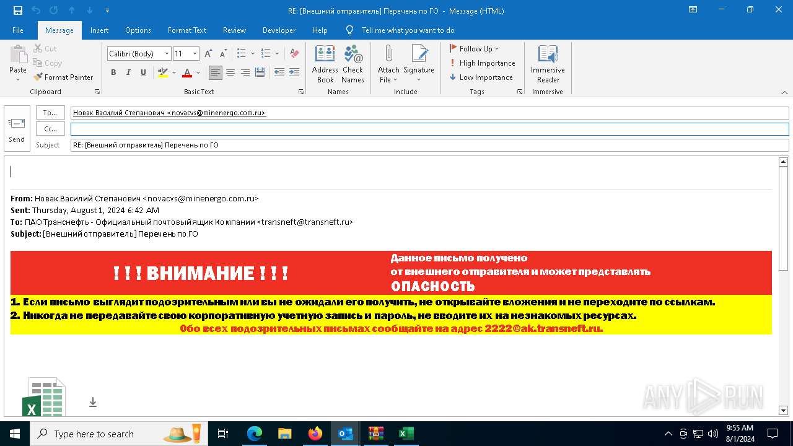The image size is (793, 446).
Task: Expand font name Calibri dropdown
Action: pos(167,54)
